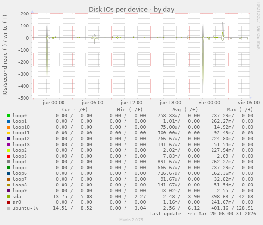Click the Min (-/+) column header
The height and width of the screenshot is (225, 263).
coord(130,110)
